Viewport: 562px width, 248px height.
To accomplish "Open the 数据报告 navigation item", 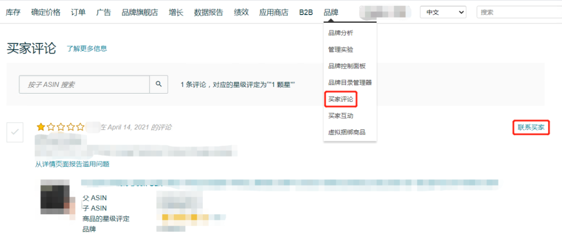I will coord(209,12).
